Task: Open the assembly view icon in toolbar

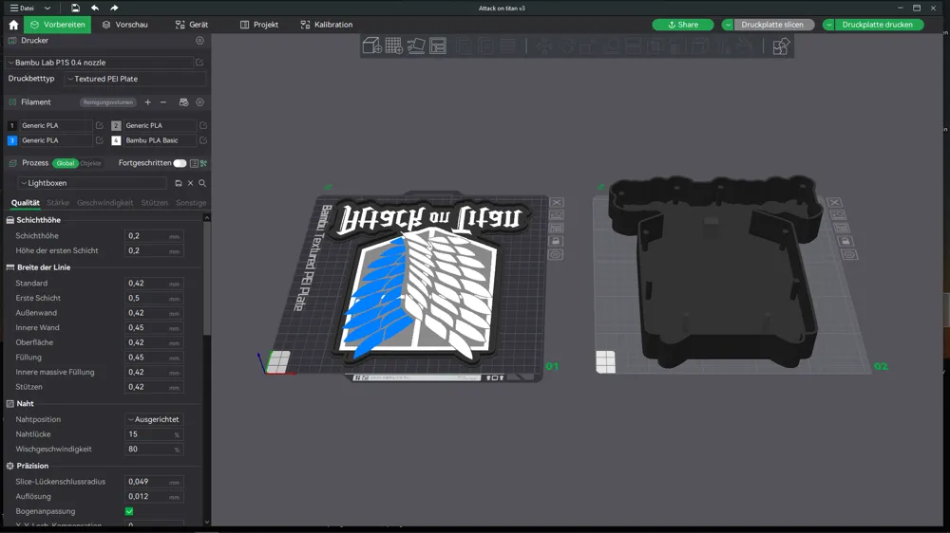Action: [x=780, y=46]
